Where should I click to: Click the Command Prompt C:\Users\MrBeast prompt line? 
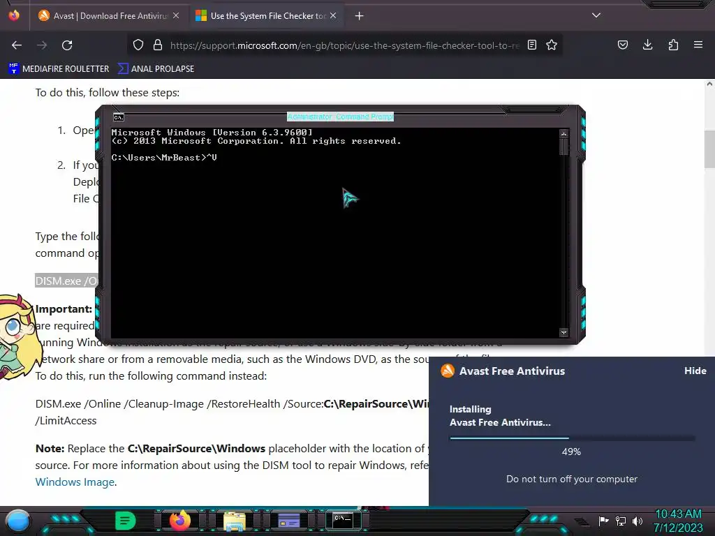pos(164,158)
